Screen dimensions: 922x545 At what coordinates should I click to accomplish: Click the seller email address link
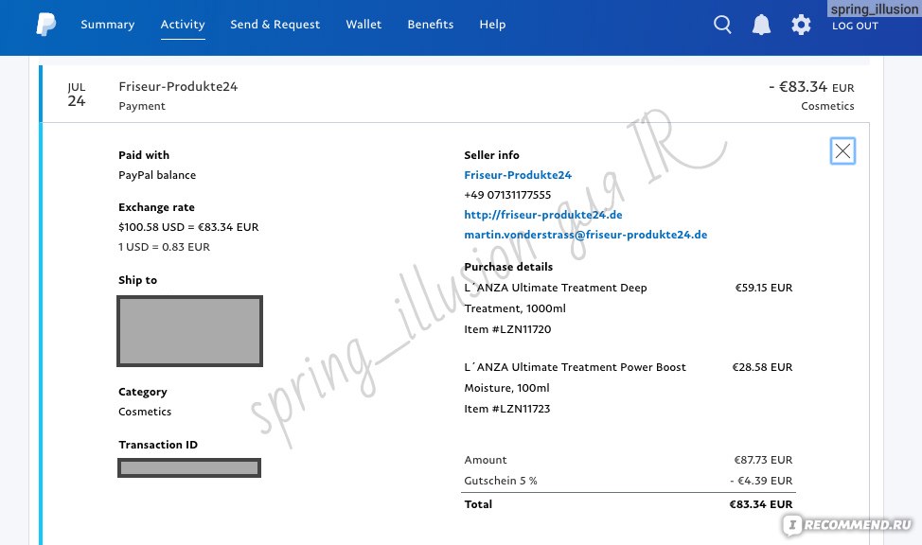[x=586, y=236]
